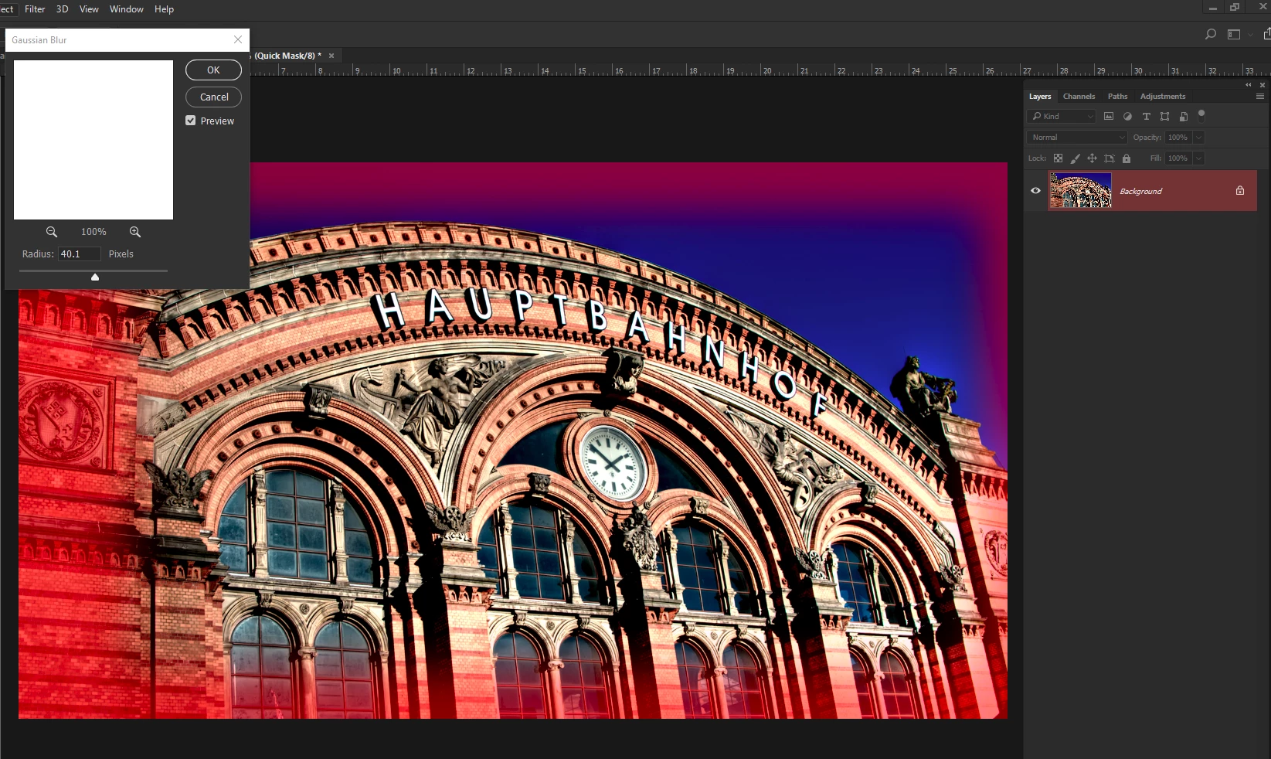Click the Background layer name
Screen dimensions: 1271x759
tap(1140, 192)
